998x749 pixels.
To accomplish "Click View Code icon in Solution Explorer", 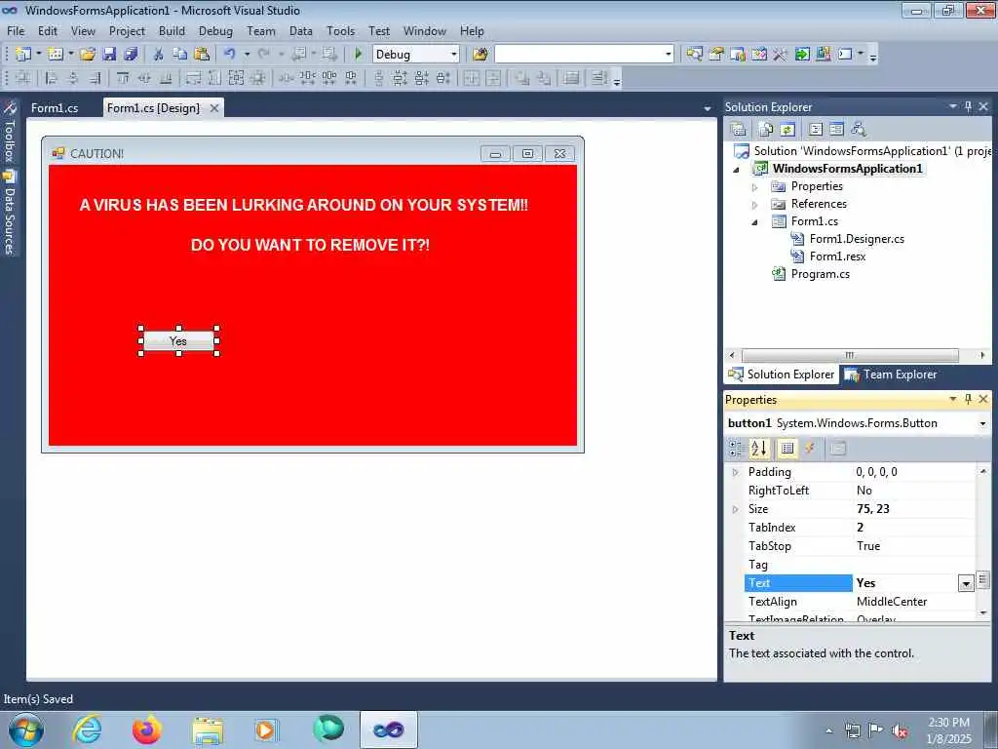I will click(x=816, y=130).
